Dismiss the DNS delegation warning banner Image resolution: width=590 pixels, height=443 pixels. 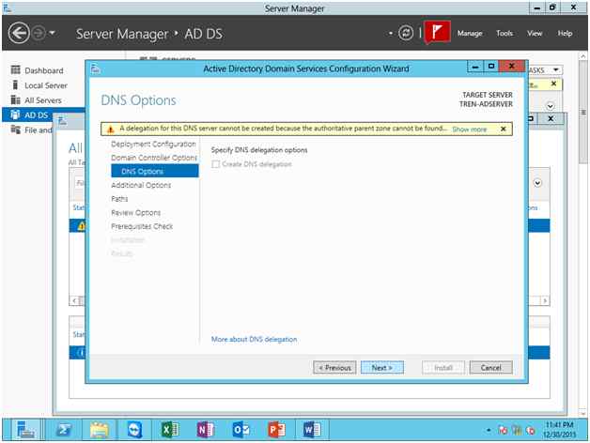[503, 129]
